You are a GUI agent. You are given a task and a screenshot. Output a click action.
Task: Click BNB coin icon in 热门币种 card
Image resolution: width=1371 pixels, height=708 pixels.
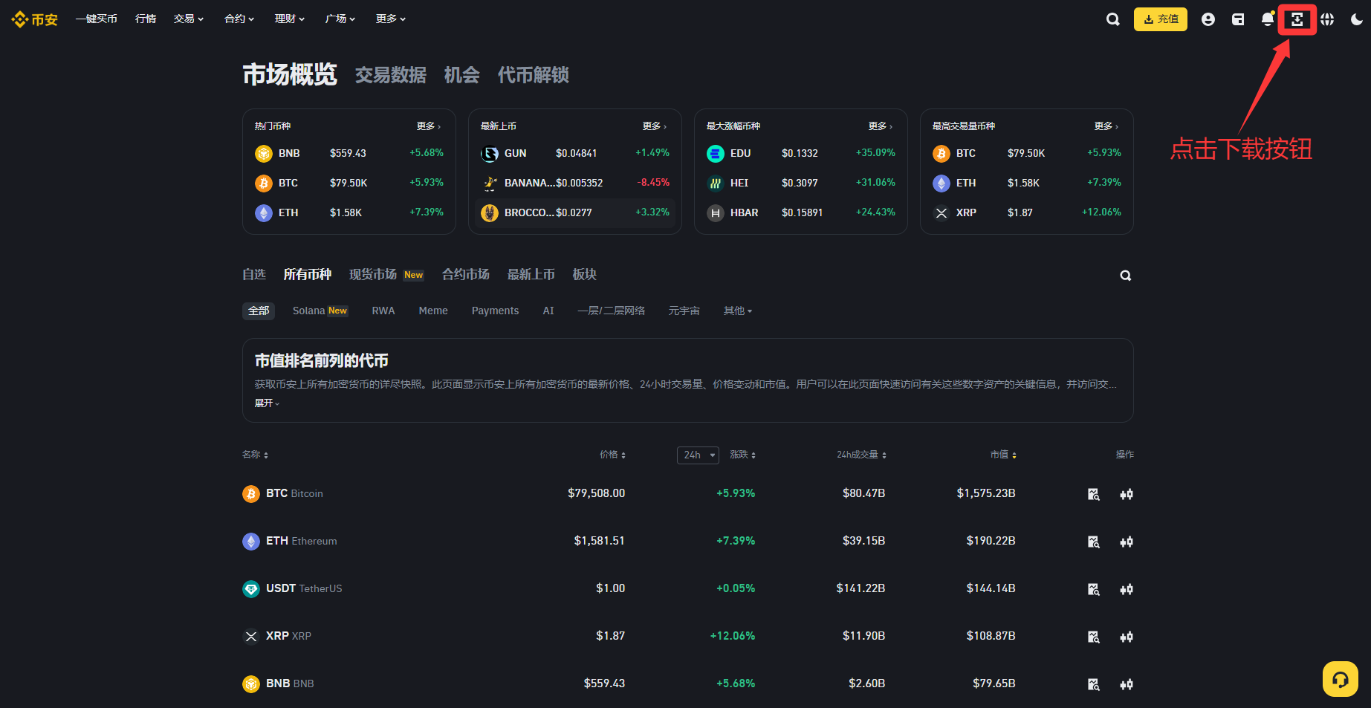(264, 154)
